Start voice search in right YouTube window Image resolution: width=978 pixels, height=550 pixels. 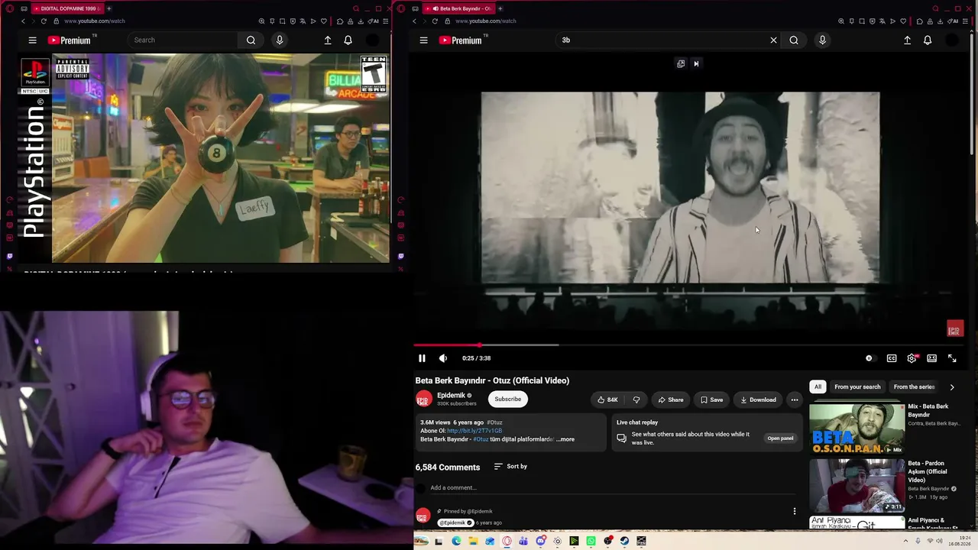(x=822, y=40)
